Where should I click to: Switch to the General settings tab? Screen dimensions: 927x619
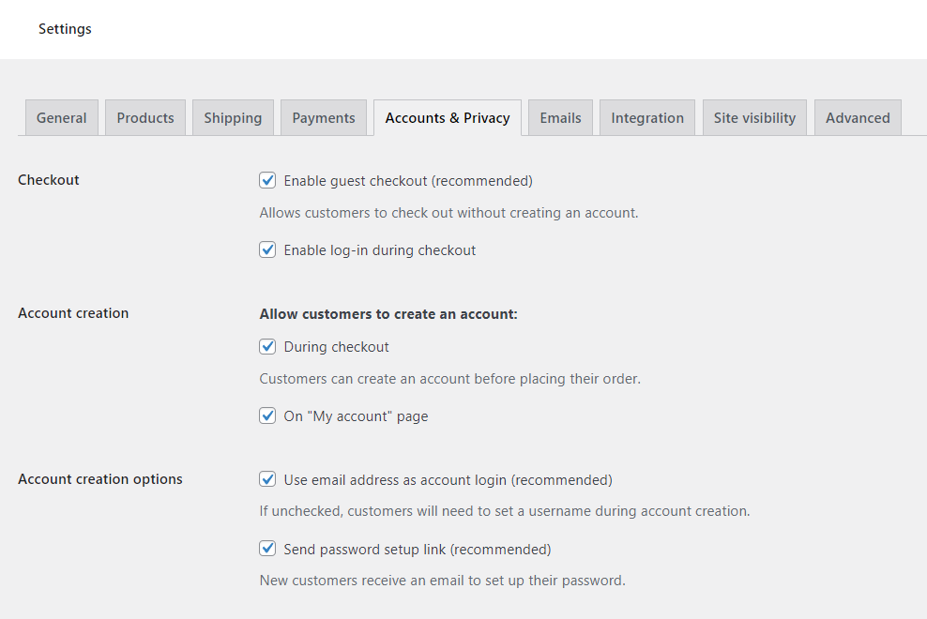pyautogui.click(x=61, y=117)
